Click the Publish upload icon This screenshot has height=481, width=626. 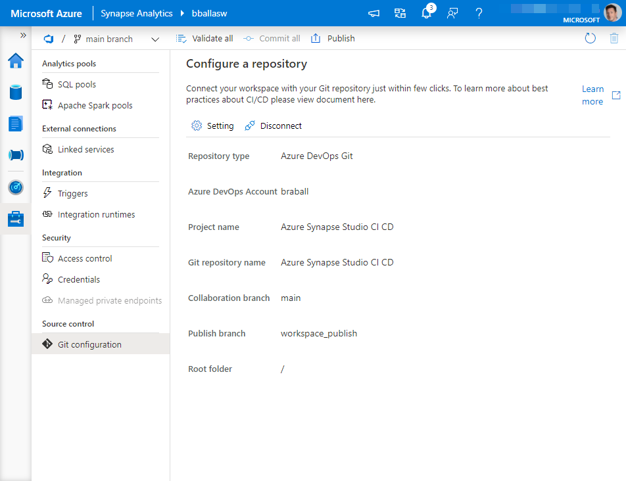[x=316, y=38]
